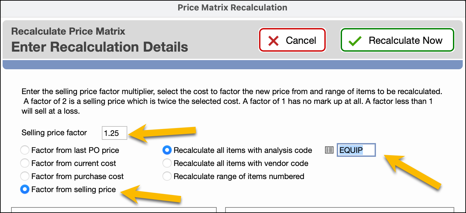
Task: Select Factor from last PO price
Action: point(25,150)
